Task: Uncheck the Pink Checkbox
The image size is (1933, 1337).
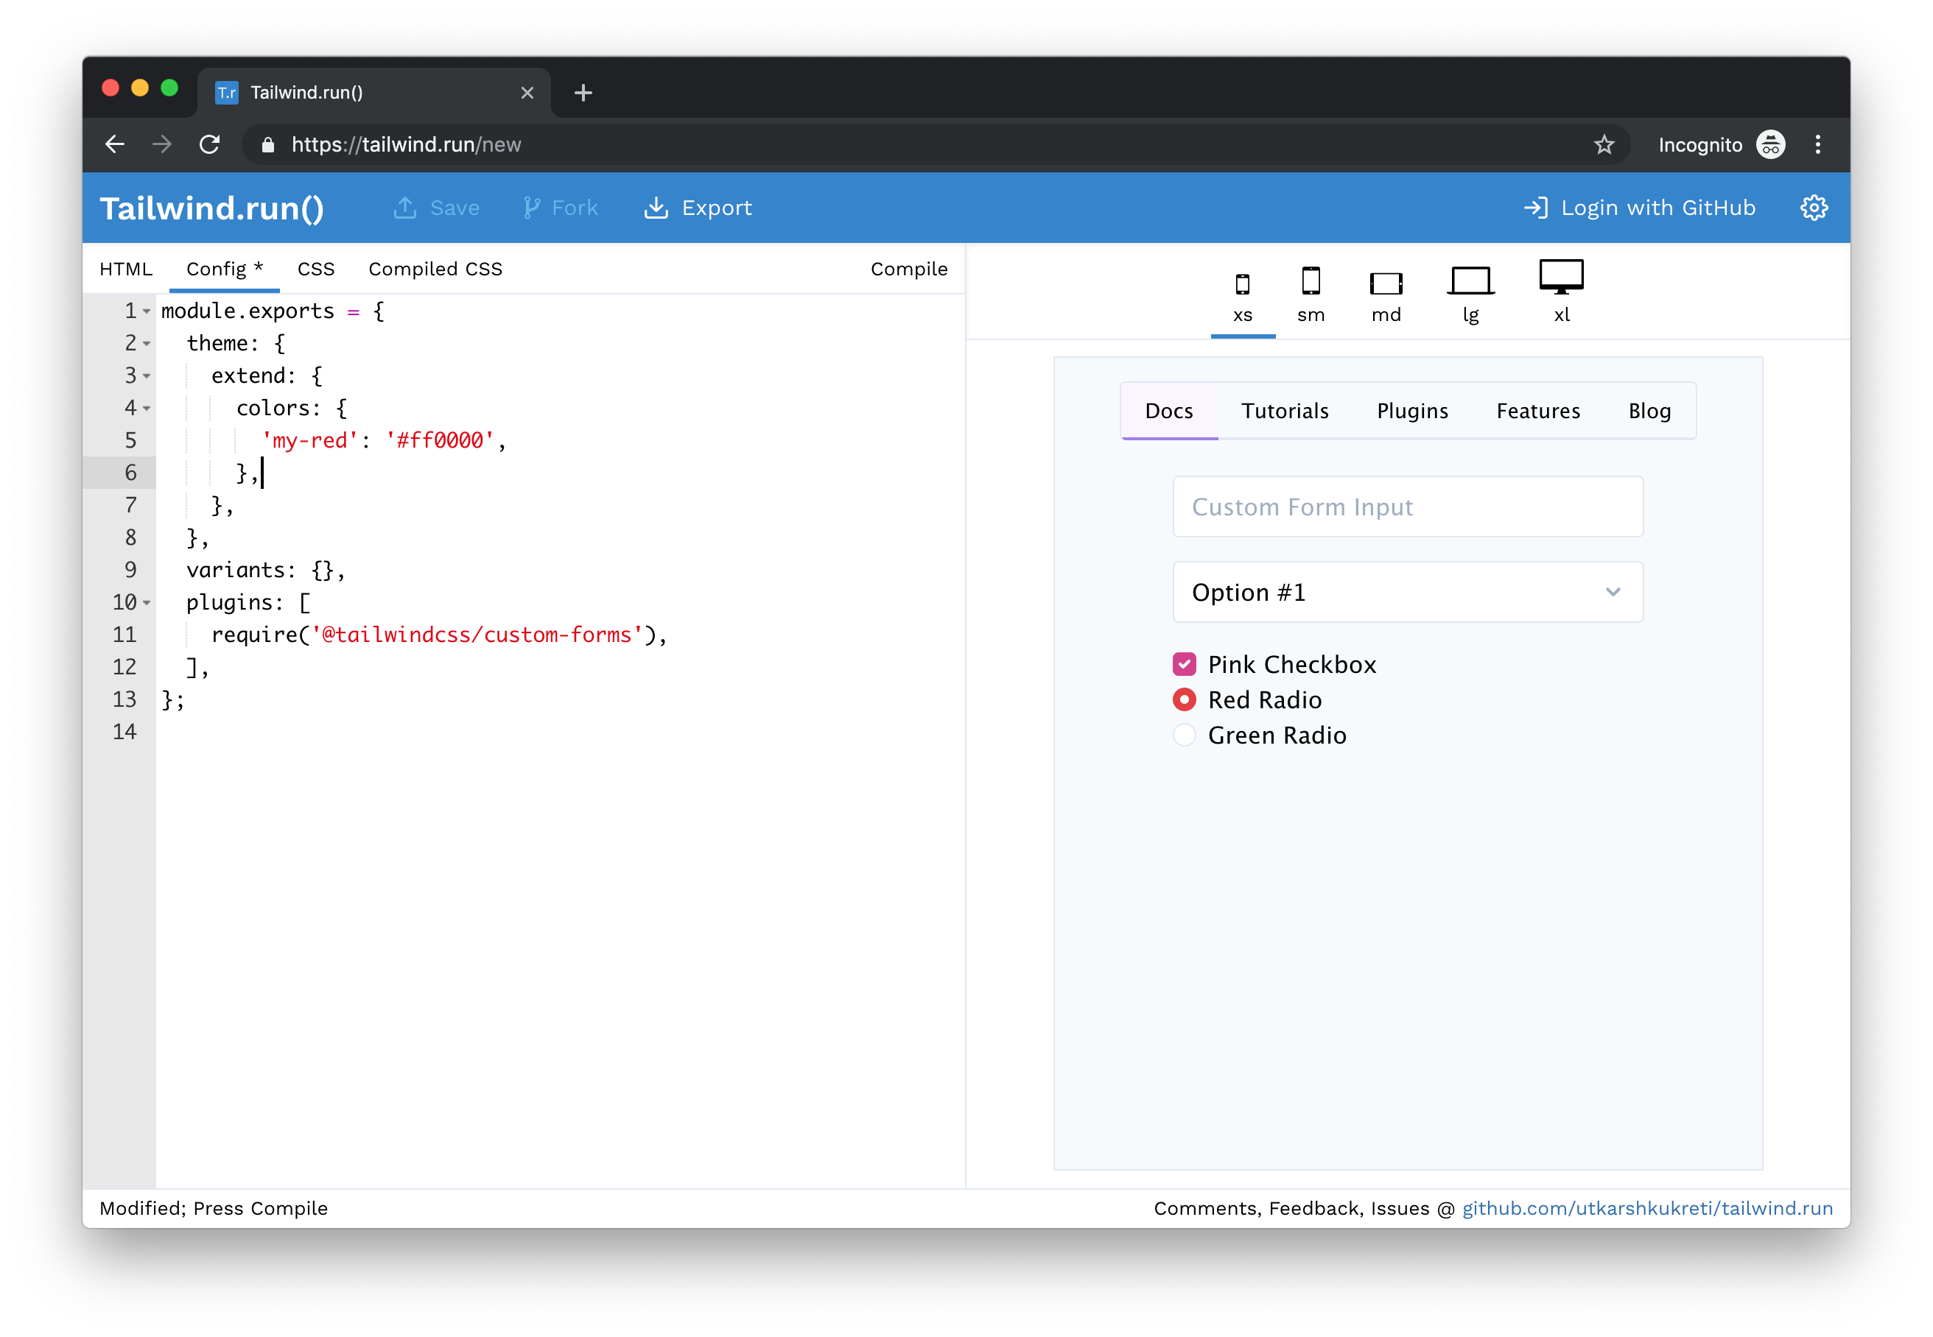Action: point(1184,664)
